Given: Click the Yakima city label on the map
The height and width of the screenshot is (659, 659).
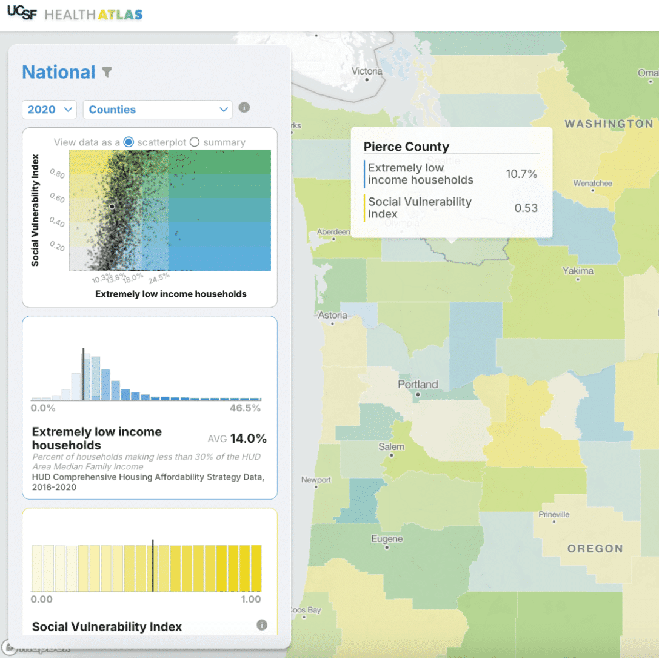Looking at the screenshot, I should click(x=578, y=271).
